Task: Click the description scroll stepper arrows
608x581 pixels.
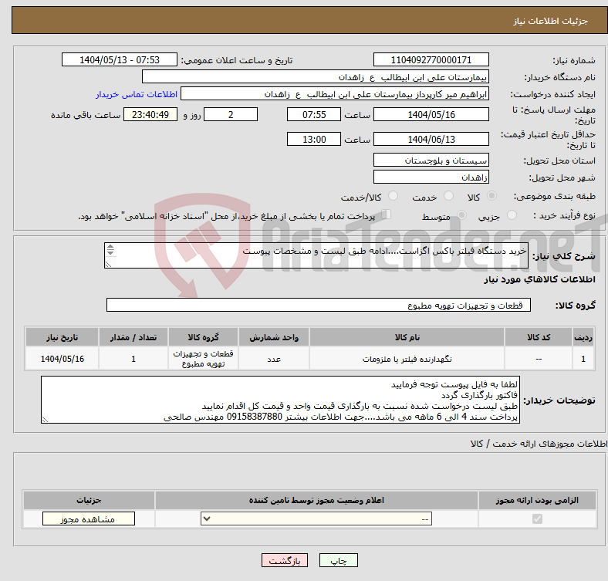Action: [x=110, y=249]
